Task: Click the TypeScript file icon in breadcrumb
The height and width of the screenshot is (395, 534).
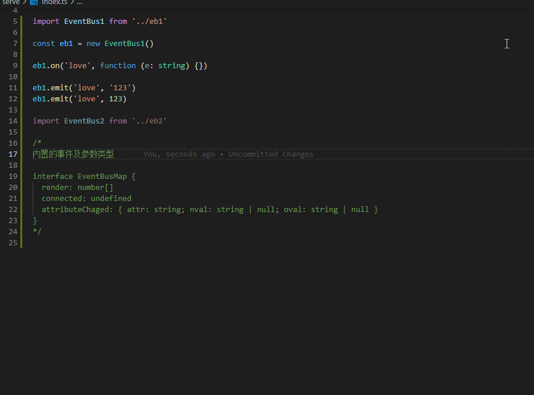Action: (x=34, y=2)
